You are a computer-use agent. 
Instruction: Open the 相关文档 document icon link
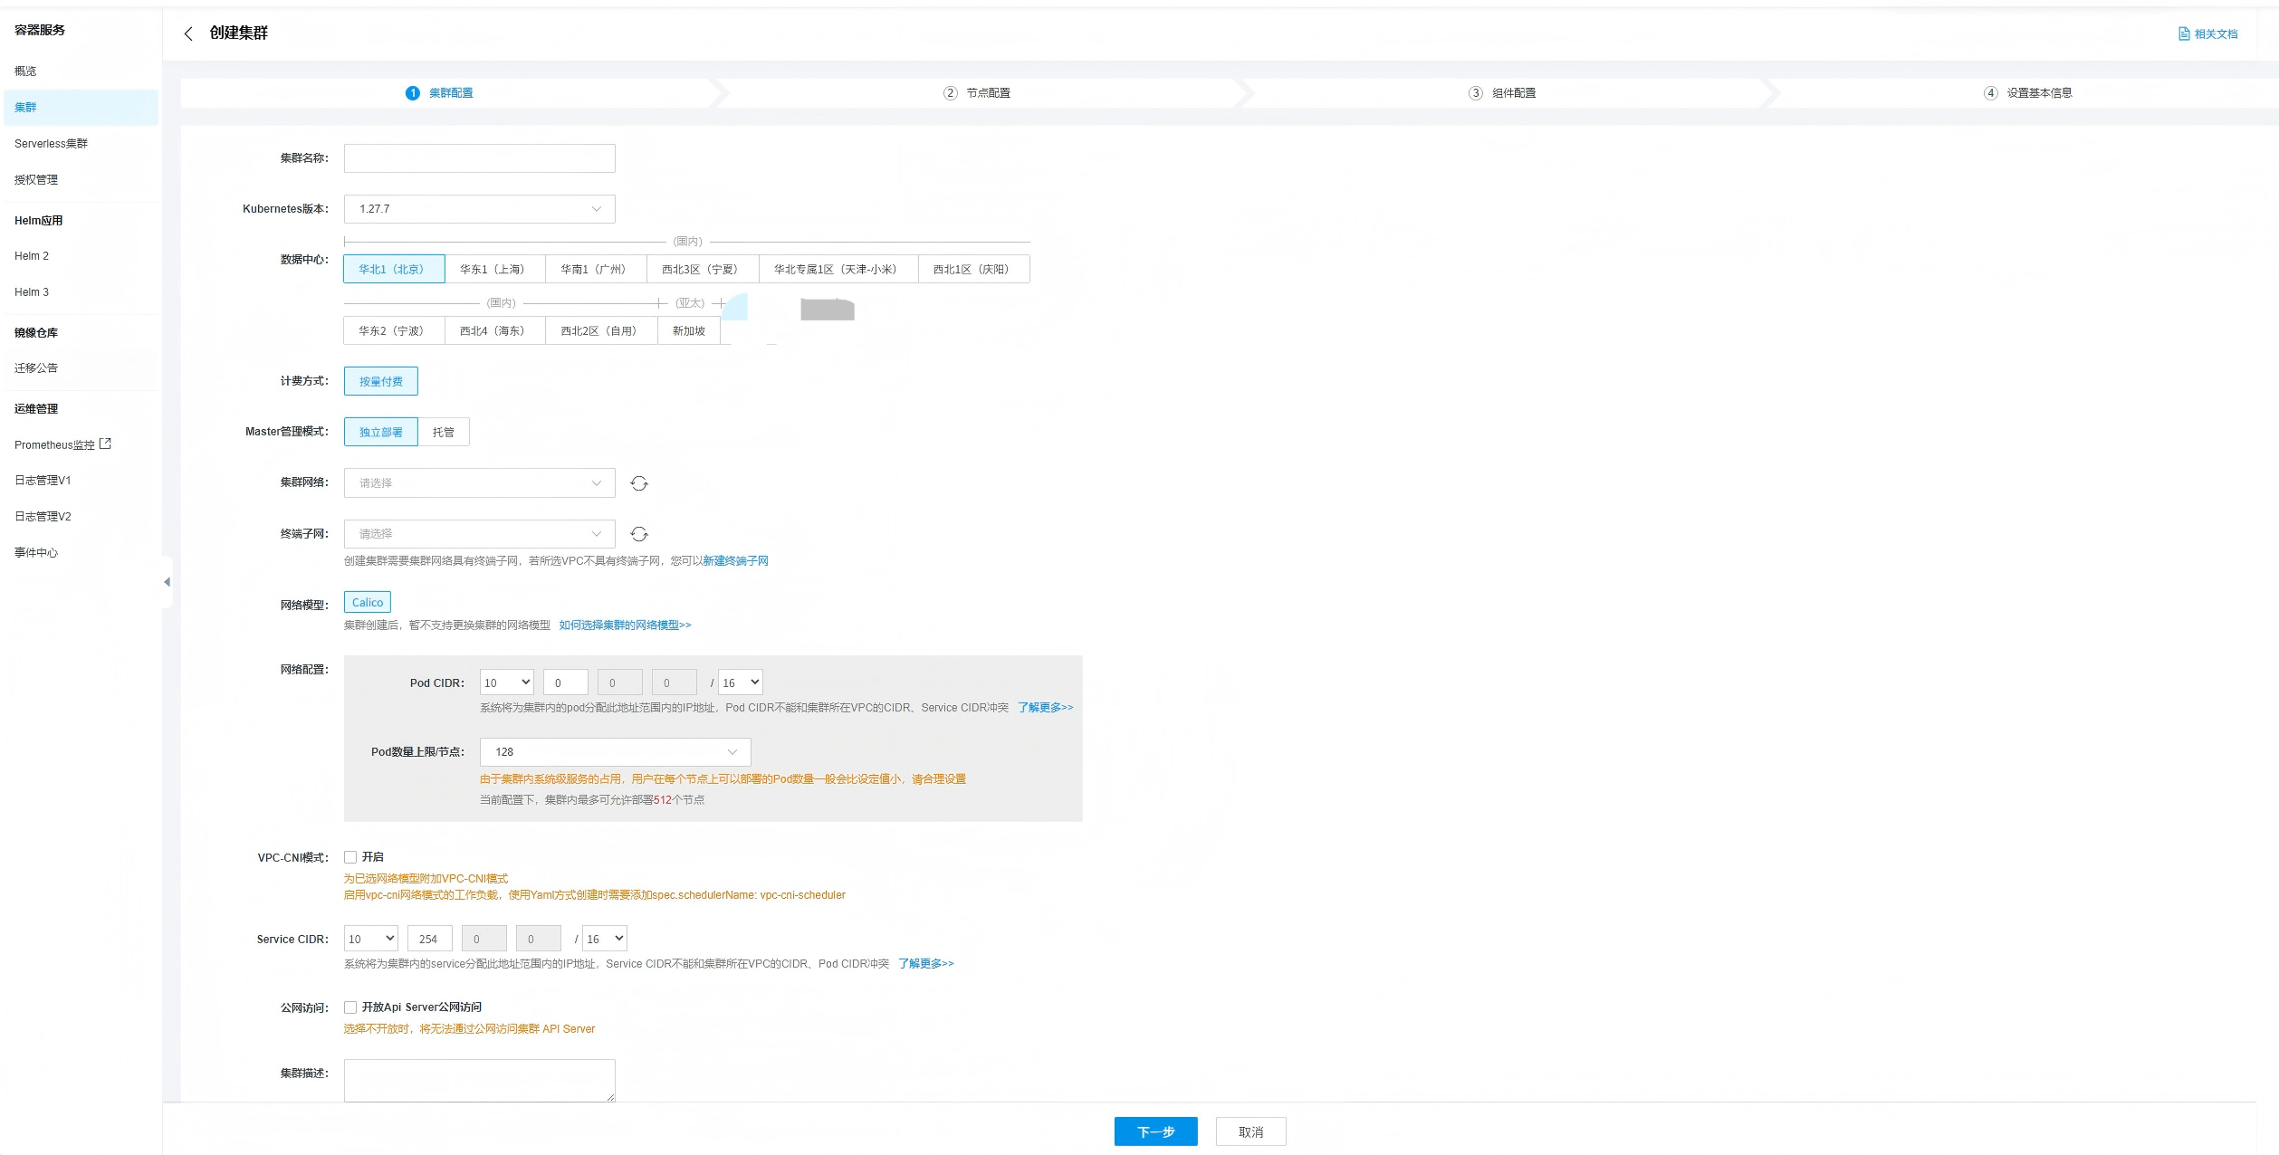click(x=2184, y=33)
